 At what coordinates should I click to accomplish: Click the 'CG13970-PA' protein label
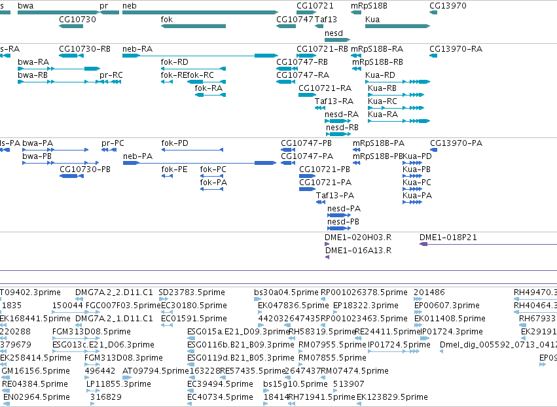[x=456, y=143]
